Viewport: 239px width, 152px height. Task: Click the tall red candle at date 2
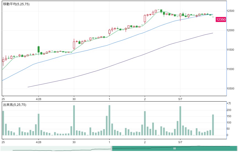(145, 19)
